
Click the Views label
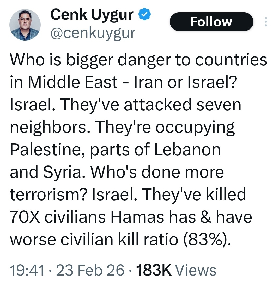coord(196,270)
